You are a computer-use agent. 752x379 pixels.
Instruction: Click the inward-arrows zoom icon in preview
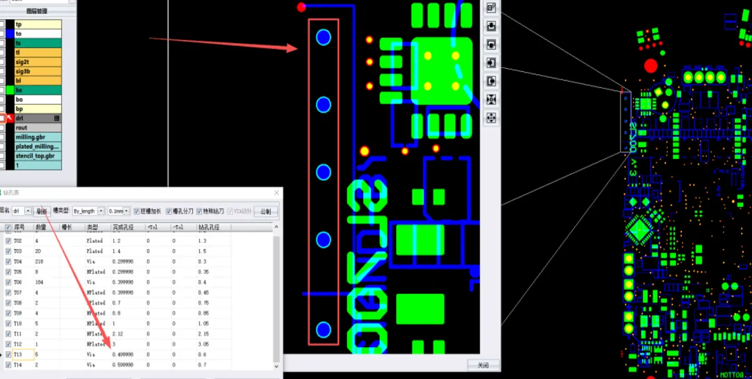[x=491, y=99]
